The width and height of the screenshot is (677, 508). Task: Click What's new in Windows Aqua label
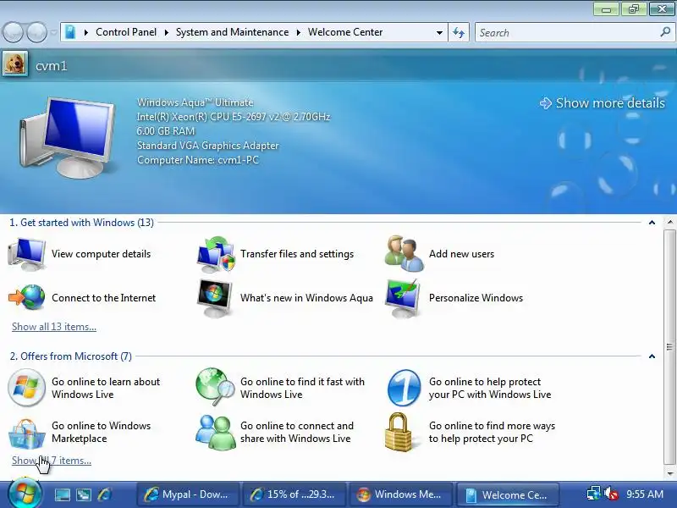[306, 298]
